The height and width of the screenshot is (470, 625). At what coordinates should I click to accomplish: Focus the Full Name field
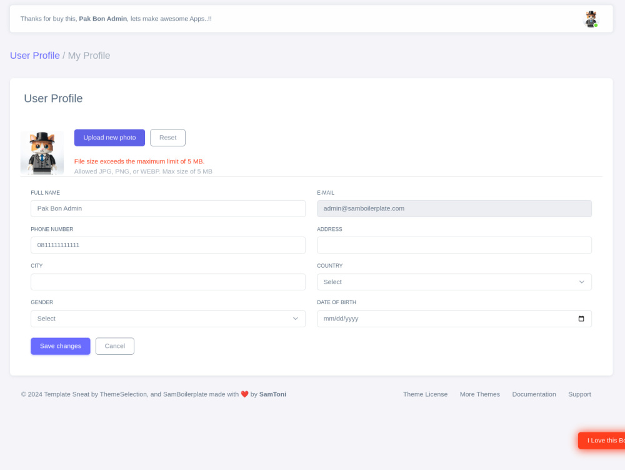click(168, 208)
